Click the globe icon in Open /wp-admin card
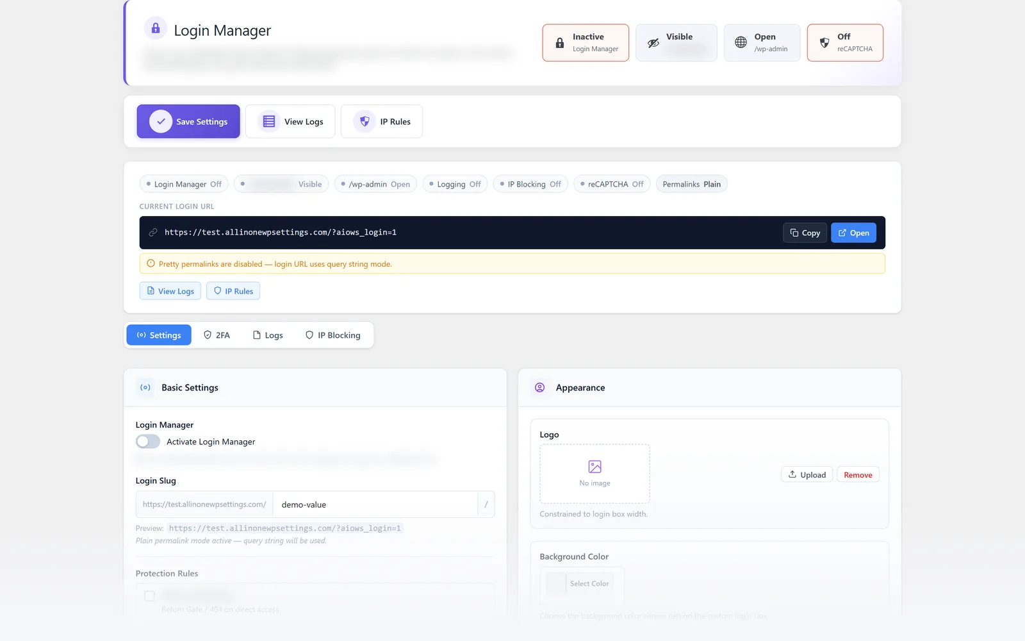The width and height of the screenshot is (1025, 641). tap(741, 42)
